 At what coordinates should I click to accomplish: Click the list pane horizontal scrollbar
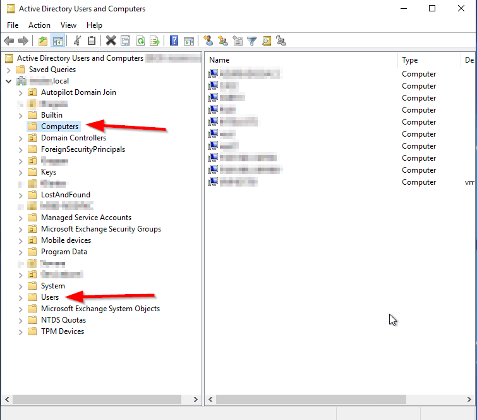click(311, 399)
